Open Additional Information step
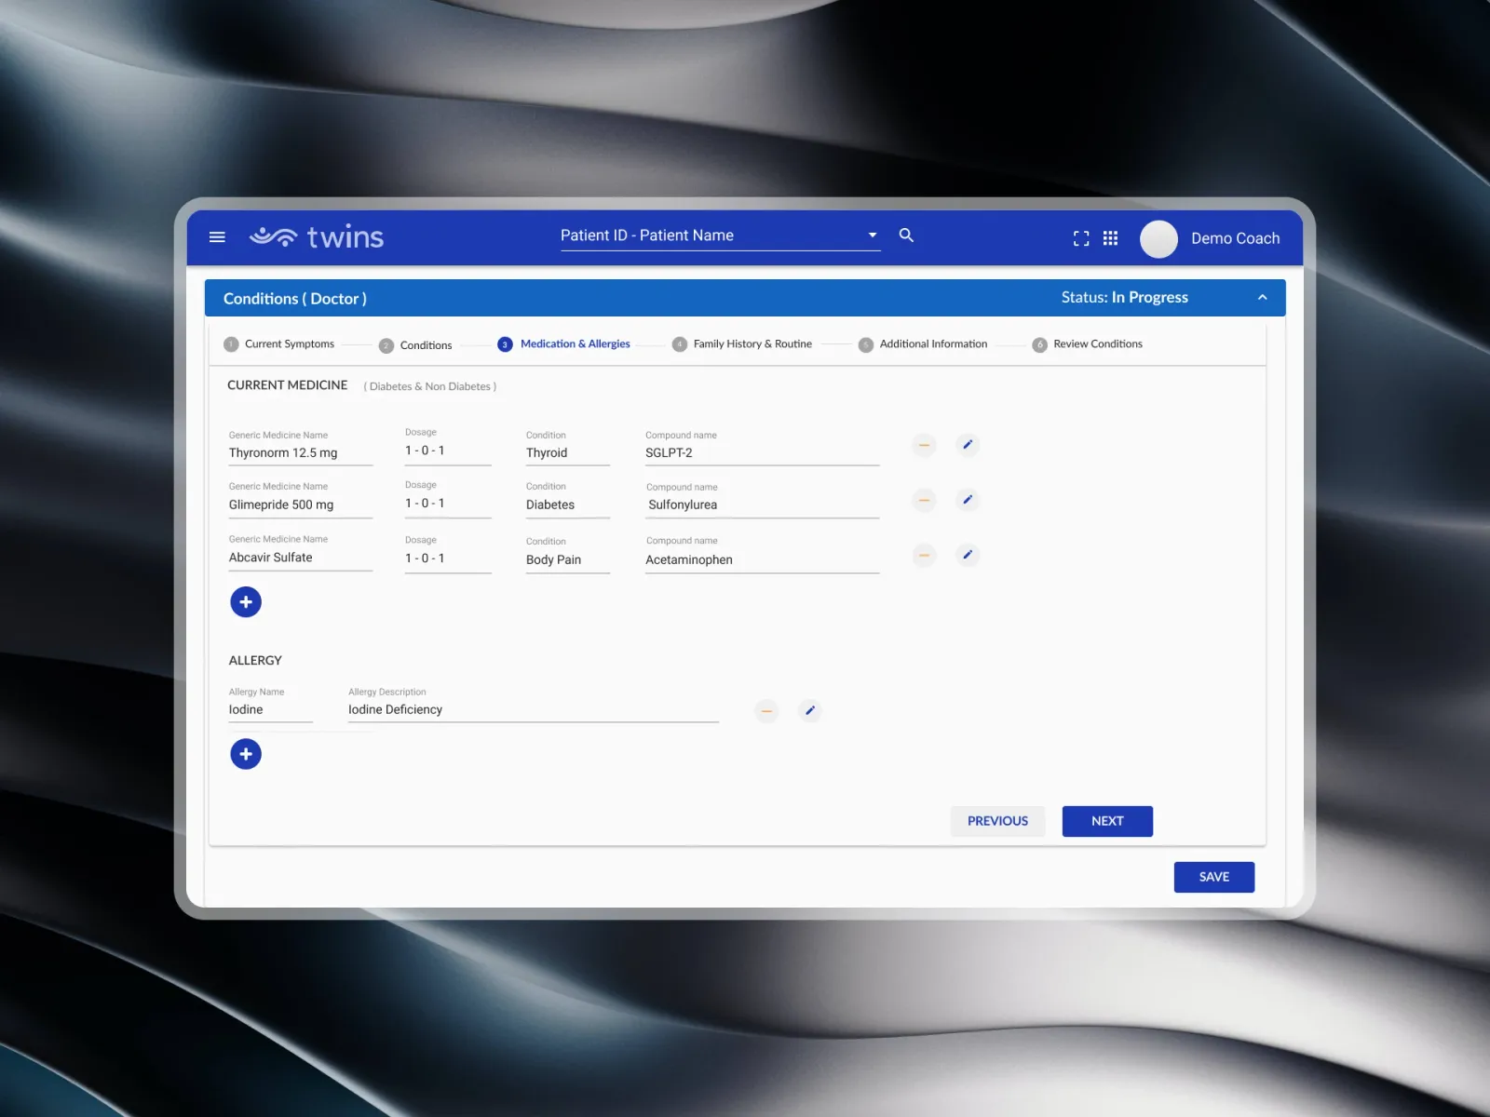 click(923, 344)
